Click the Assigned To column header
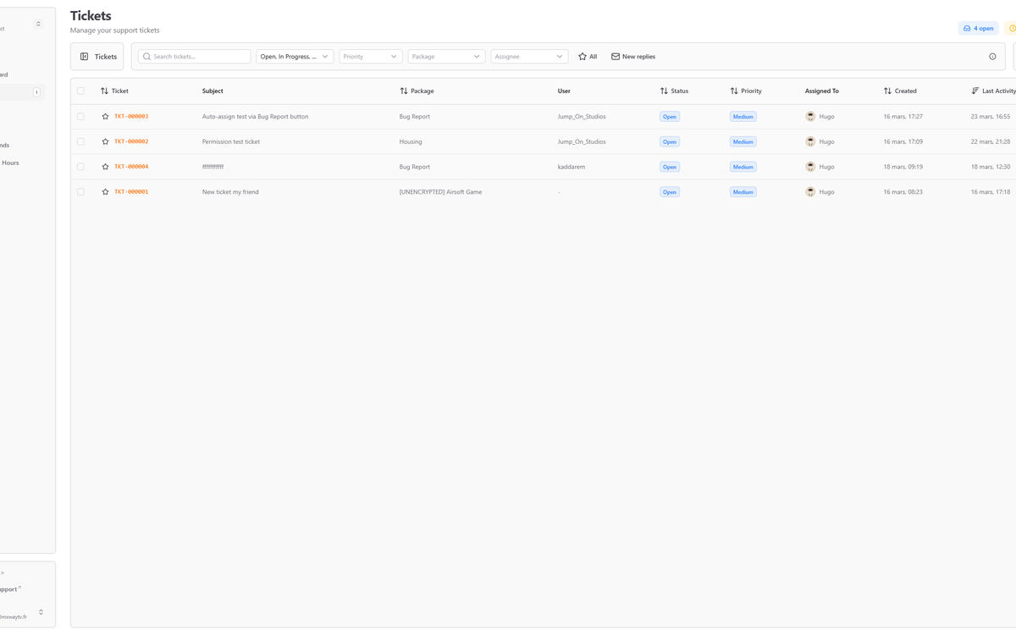Viewport: 1016px width, 635px height. (822, 91)
